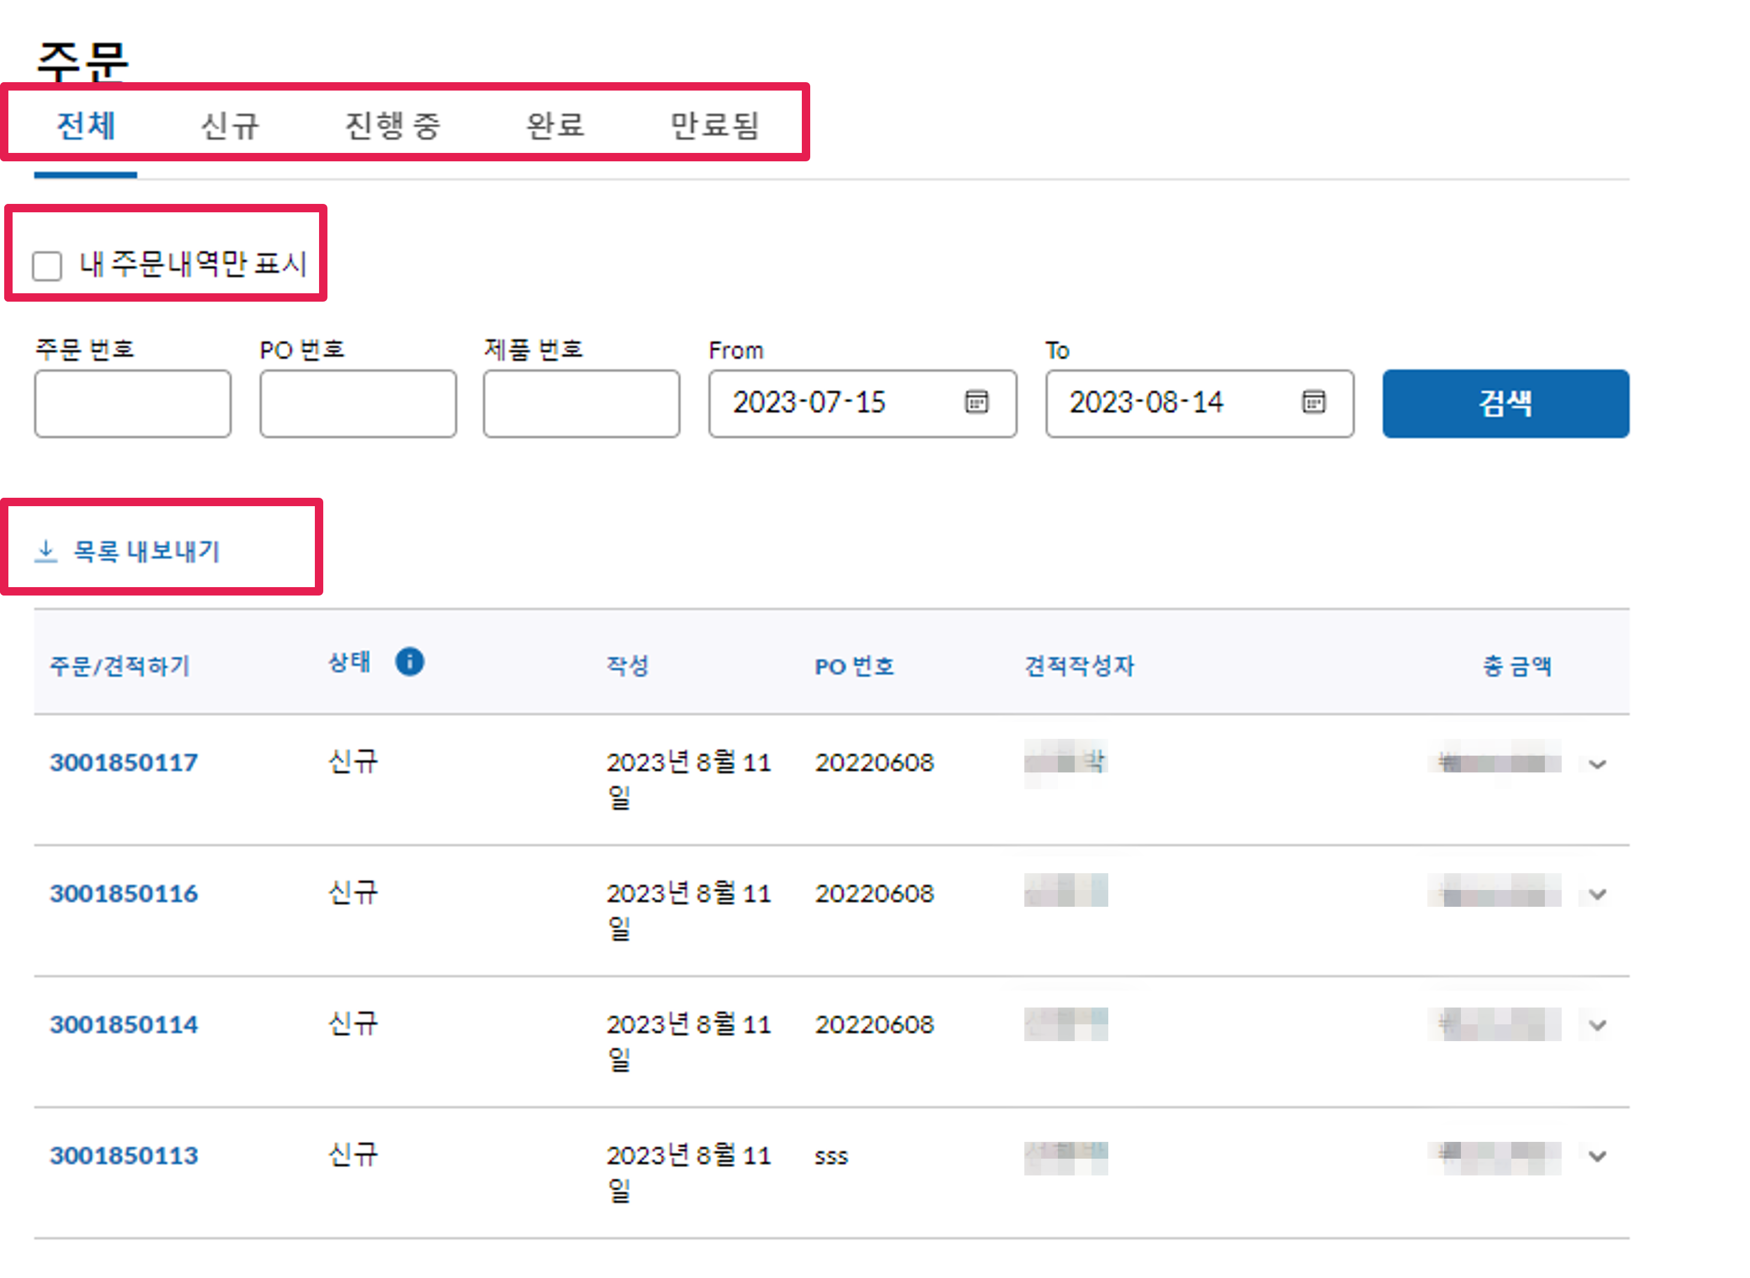Click the 상태 info icon
Viewport: 1750px width, 1278px height.
click(409, 662)
